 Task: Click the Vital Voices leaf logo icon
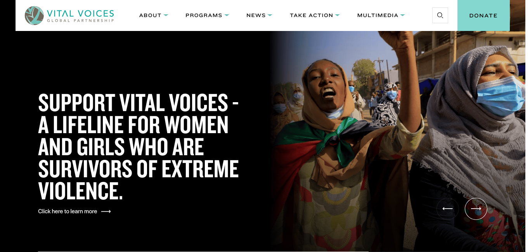(34, 15)
